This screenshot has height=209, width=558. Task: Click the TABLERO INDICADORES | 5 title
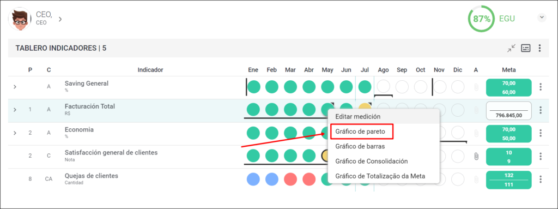61,48
